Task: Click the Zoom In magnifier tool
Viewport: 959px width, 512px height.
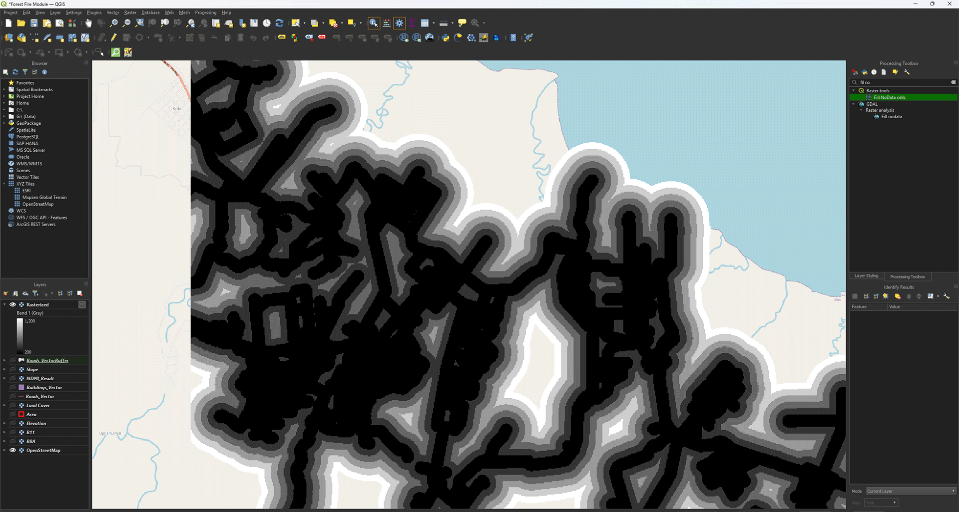Action: click(114, 23)
